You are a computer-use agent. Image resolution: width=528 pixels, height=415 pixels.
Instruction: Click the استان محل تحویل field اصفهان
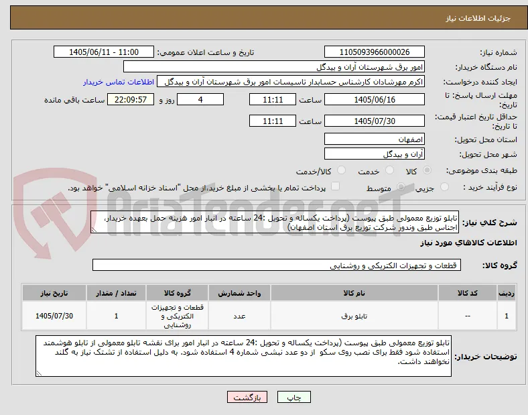[x=375, y=139]
